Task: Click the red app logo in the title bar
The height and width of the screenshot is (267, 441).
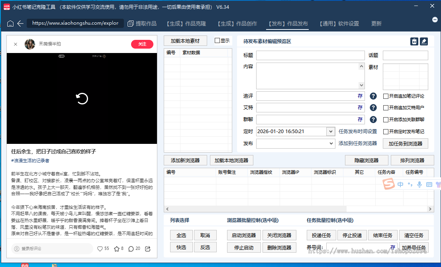Action: tap(7, 7)
